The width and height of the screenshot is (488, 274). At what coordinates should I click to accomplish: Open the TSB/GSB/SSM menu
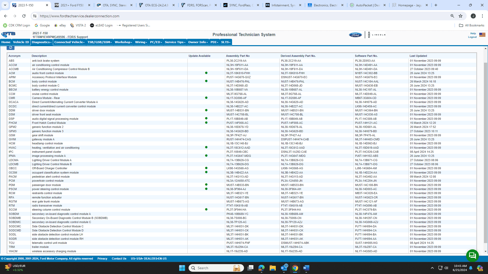pyautogui.click(x=98, y=42)
